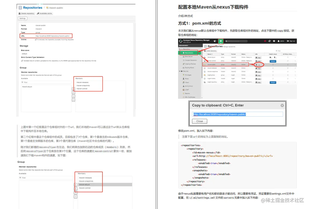Click the search magnifier in the Nexus header
310x209 pixels.
coord(227,41)
